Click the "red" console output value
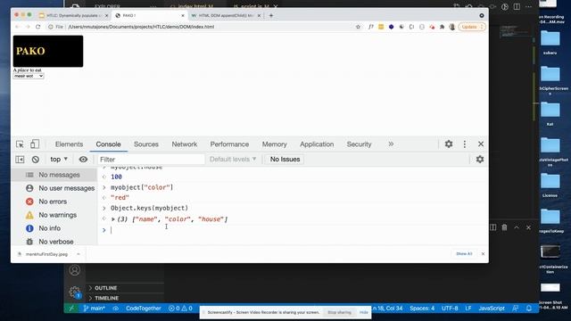The height and width of the screenshot is (321, 571). (x=120, y=198)
